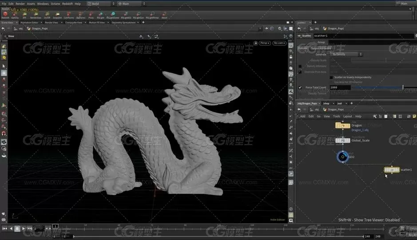
Task: Click the yellow sticky note icon in network editor
Action: click(x=414, y=116)
